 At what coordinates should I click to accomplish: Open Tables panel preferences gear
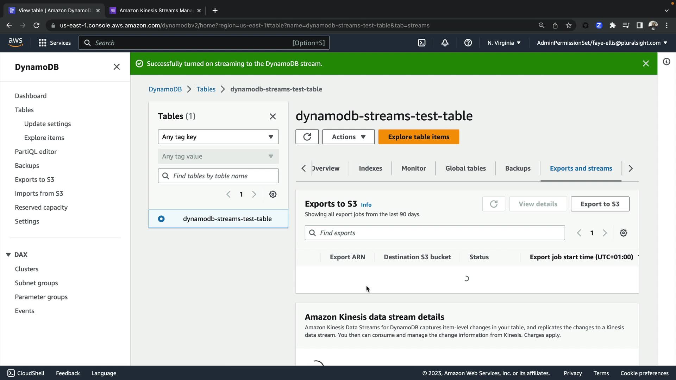273,194
